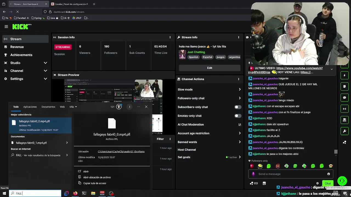351x197 pixels.
Task: Open YouTube link in pinned message
Action: pos(299,68)
